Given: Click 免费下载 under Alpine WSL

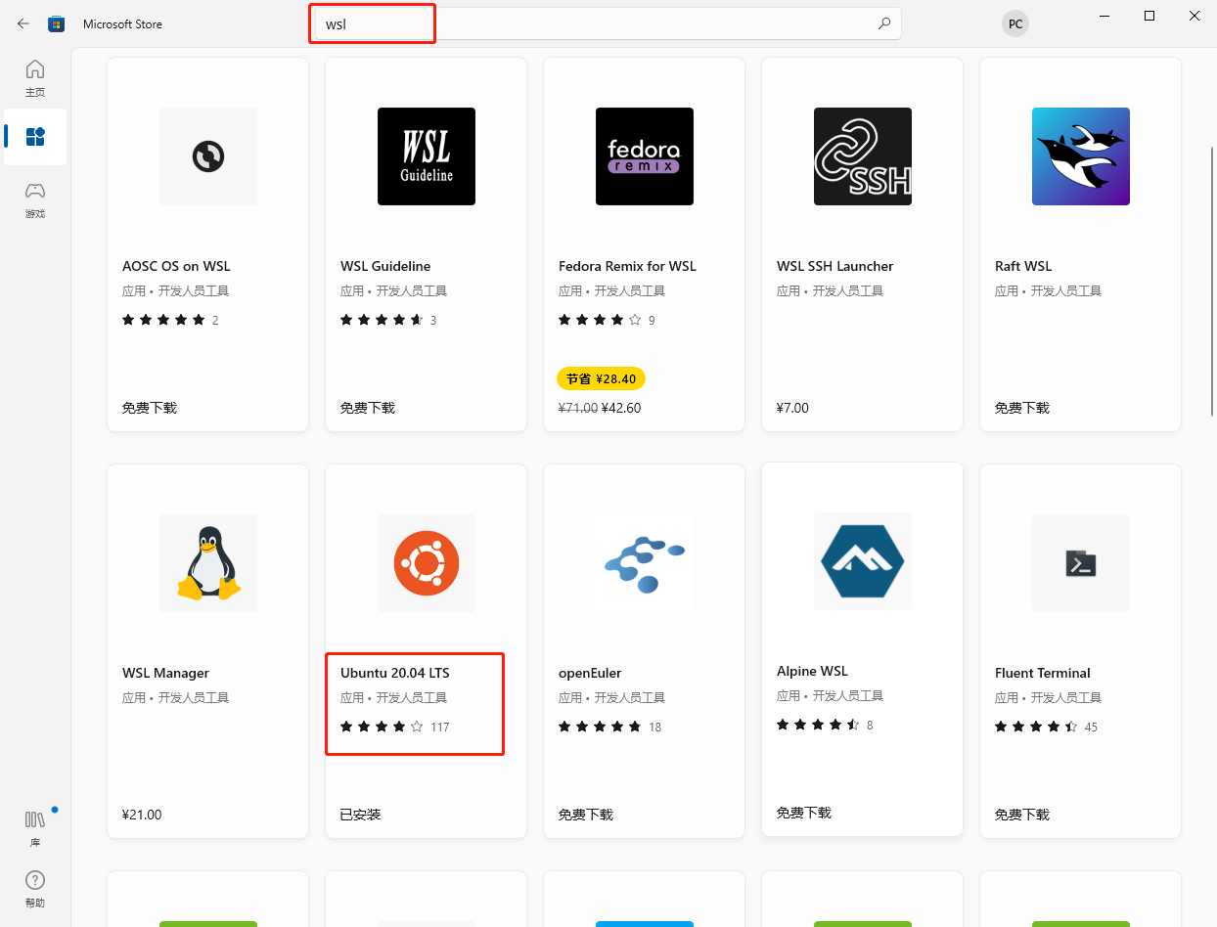Looking at the screenshot, I should click(x=804, y=813).
